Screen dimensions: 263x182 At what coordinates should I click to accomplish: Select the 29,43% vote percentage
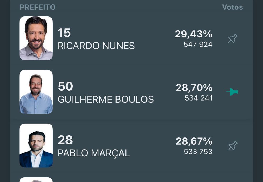pos(194,34)
